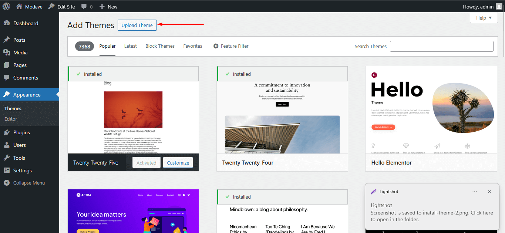Click the Edit Site brush icon
The width and height of the screenshot is (505, 233).
point(52,6)
